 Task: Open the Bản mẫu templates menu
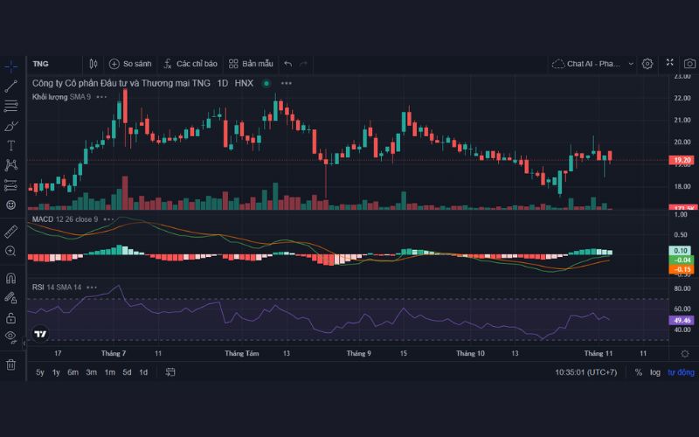coord(251,64)
